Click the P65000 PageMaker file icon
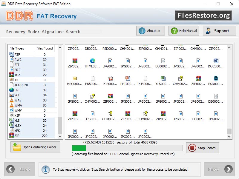The image size is (239, 179). click(x=92, y=79)
